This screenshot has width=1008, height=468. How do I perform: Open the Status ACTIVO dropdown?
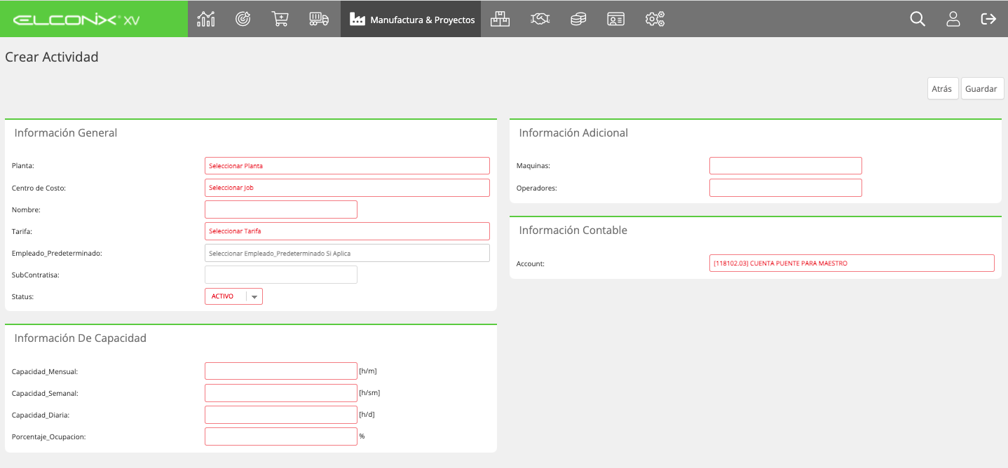(233, 296)
